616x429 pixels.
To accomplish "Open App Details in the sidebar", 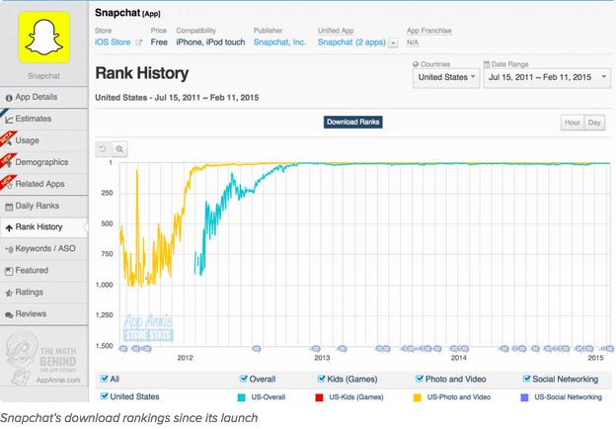I will tap(44, 97).
